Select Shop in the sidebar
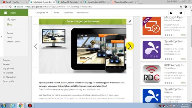Screen dimensions: 192x108 pyautogui.click(x=9, y=25)
